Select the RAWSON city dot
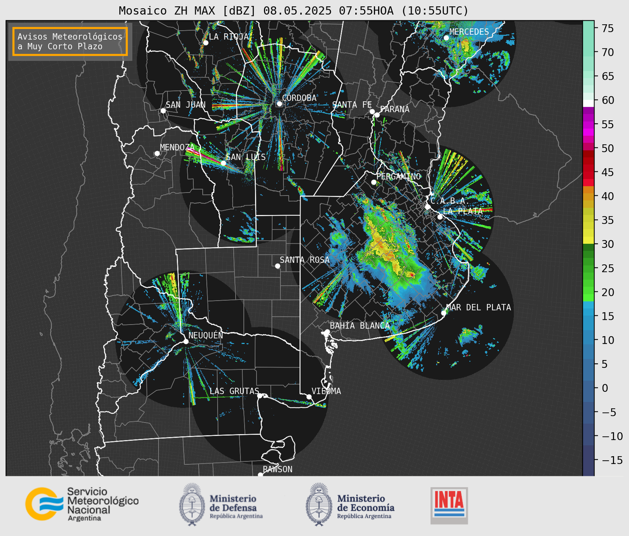This screenshot has height=536, width=629. [x=260, y=475]
